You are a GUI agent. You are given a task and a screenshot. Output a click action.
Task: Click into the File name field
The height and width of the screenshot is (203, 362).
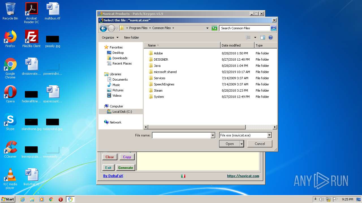point(182,135)
